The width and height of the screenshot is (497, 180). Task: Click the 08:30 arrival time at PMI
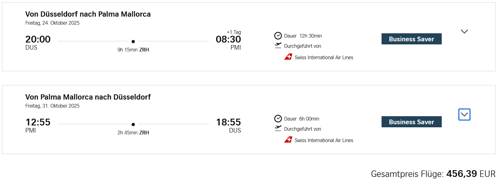[x=228, y=39]
